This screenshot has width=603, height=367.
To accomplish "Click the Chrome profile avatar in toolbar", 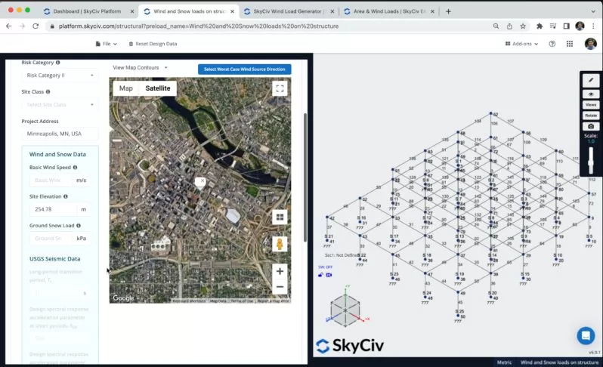I will click(580, 26).
